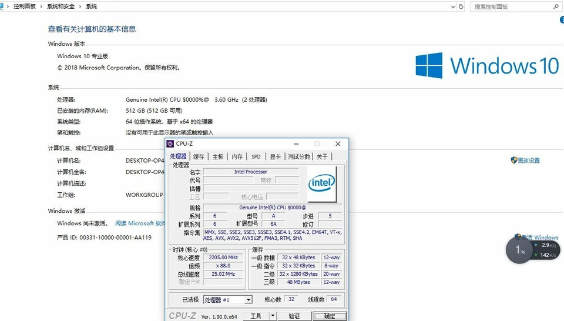
Task: Click the 32 x 1280 KBytes L2 value
Action: click(298, 274)
